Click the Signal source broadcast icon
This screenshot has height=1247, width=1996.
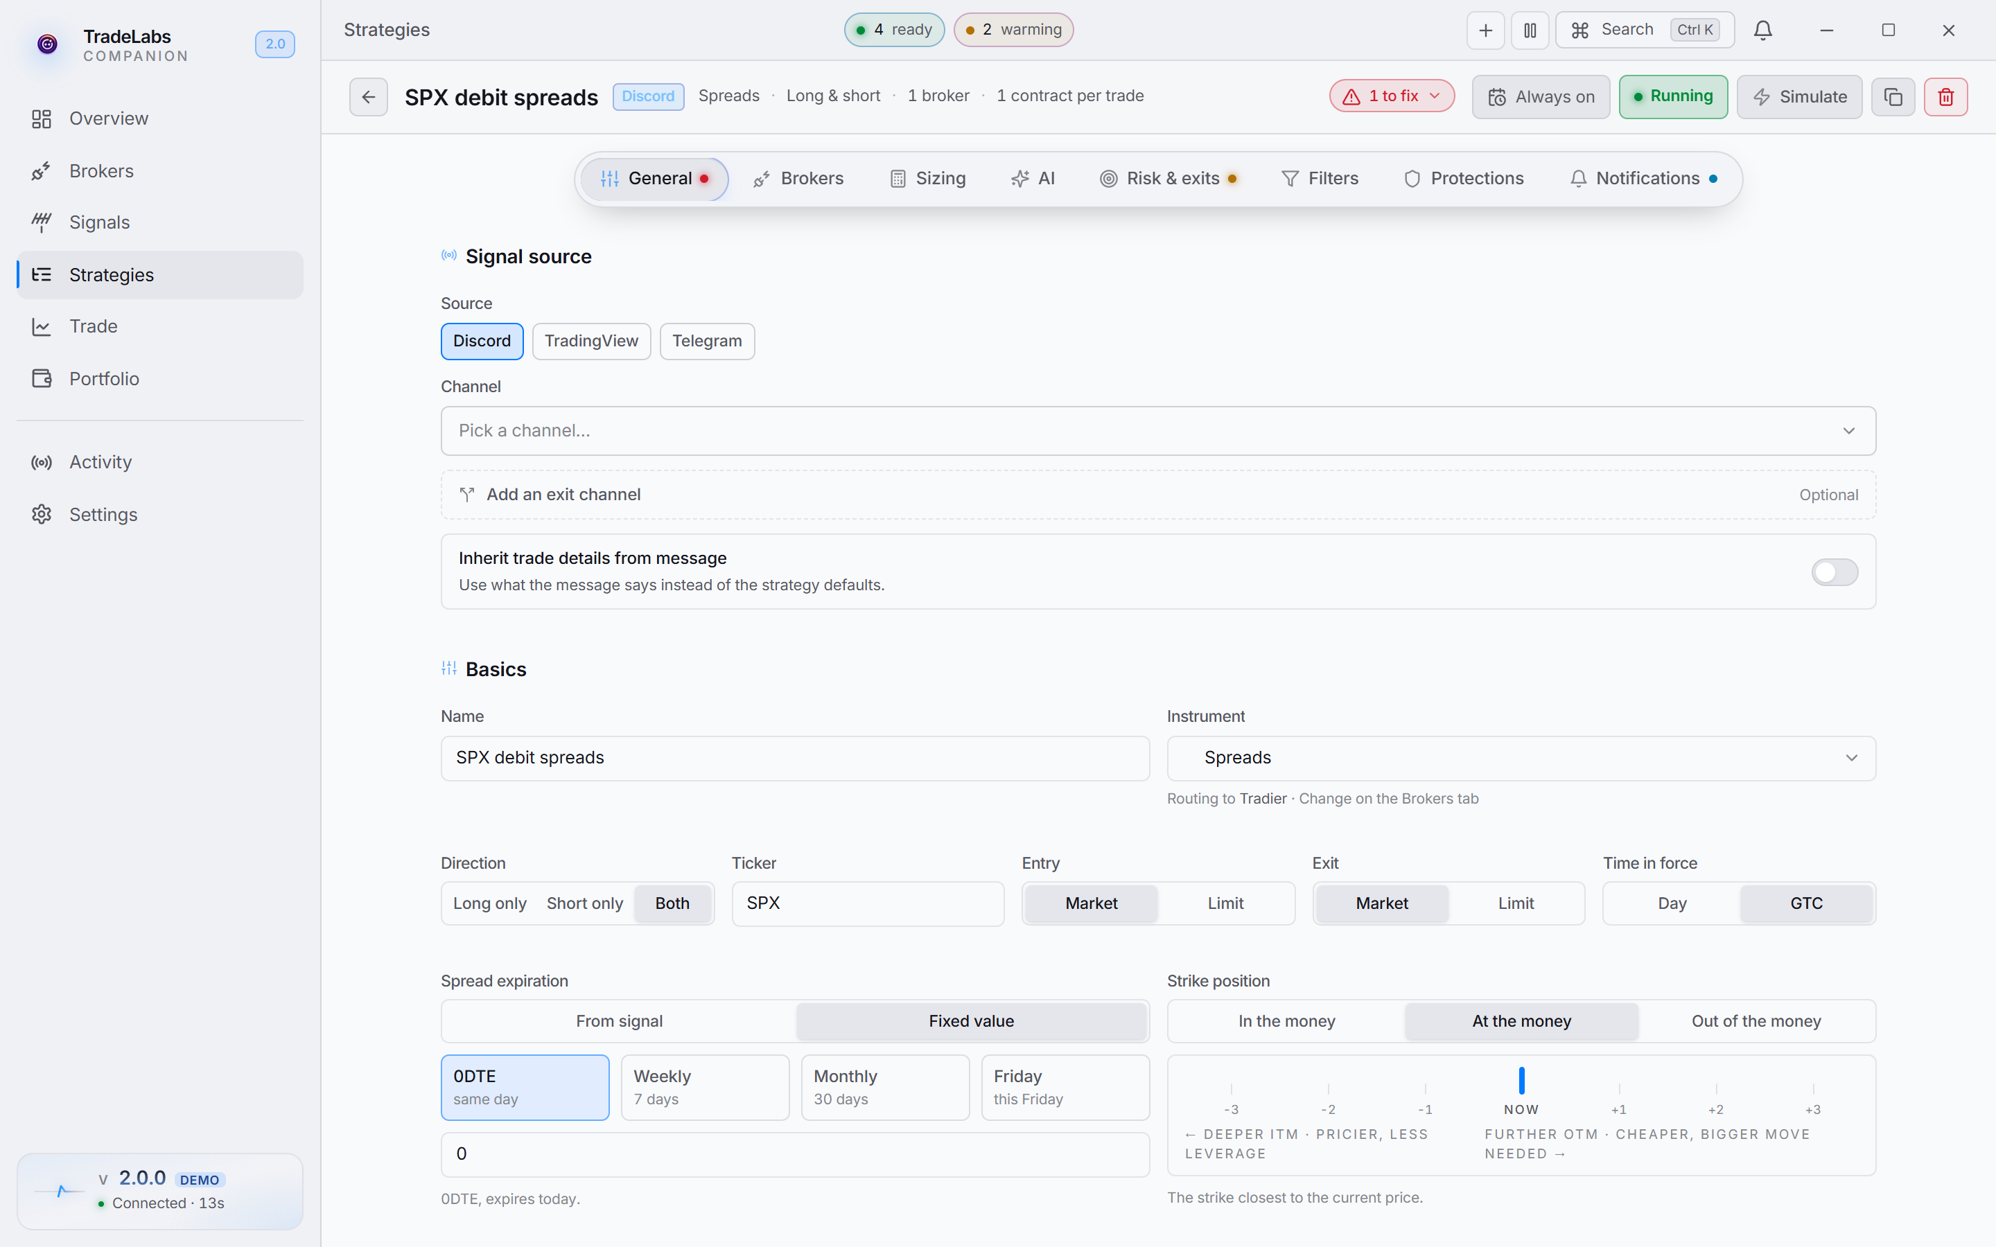tap(448, 256)
